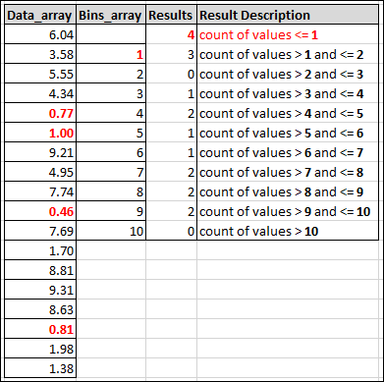This screenshot has height=382, width=384.
Task: Select the data cell showing 8.81
Action: coord(40,270)
